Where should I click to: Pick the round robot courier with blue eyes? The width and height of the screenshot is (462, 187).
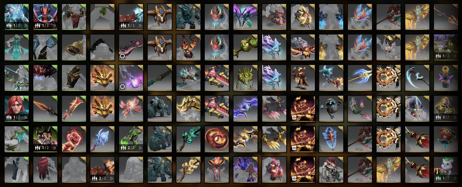tap(331, 109)
